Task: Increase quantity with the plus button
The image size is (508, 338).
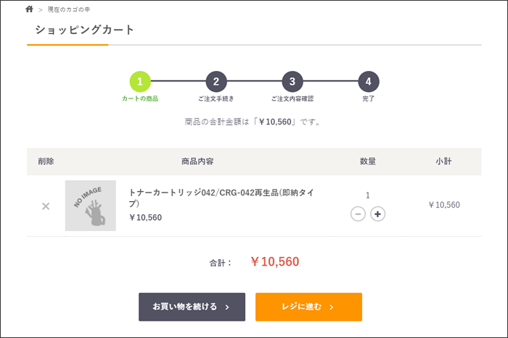Action: tap(377, 214)
